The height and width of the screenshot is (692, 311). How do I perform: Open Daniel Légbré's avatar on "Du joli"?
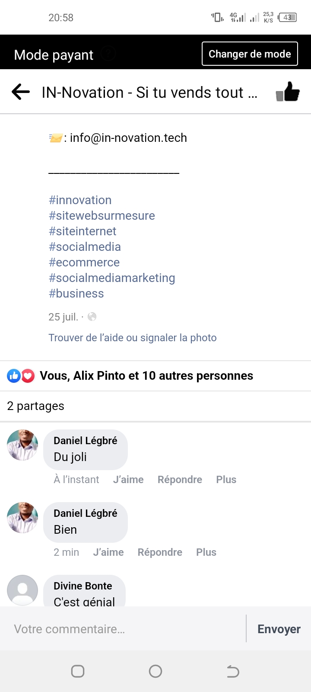pyautogui.click(x=22, y=445)
